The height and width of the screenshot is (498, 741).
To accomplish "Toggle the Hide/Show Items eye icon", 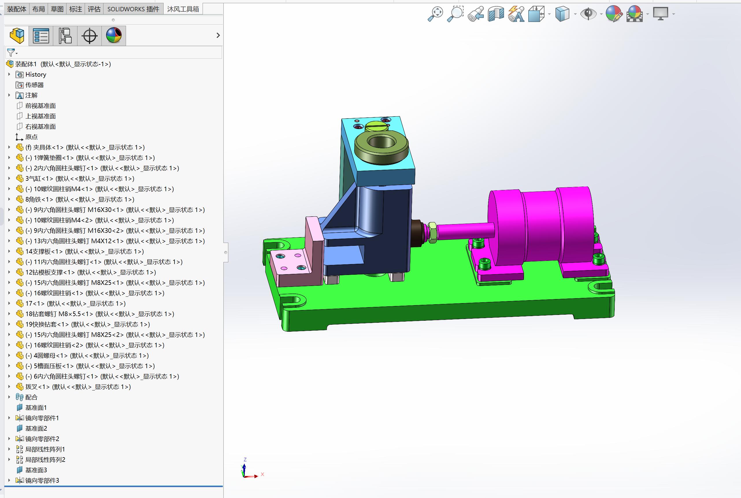I will [x=588, y=14].
